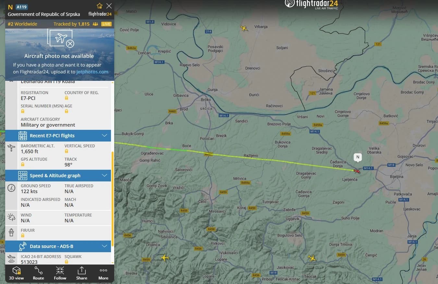The height and width of the screenshot is (284, 438).
Task: Open 3D view of the flight
Action: click(16, 273)
